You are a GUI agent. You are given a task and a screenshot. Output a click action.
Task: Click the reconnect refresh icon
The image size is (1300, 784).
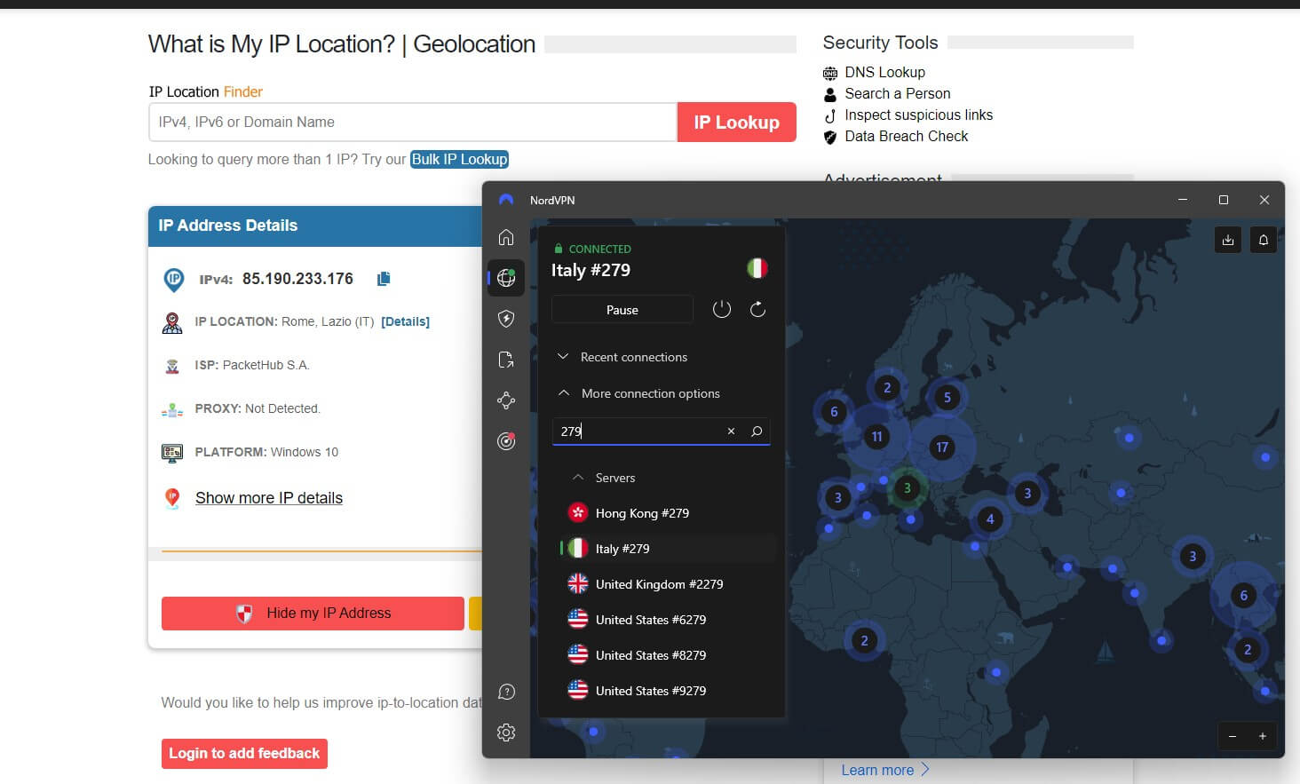click(757, 309)
